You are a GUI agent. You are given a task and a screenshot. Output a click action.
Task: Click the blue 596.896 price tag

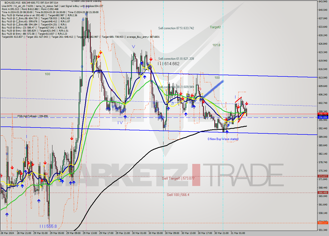pyautogui.click(x=323, y=117)
